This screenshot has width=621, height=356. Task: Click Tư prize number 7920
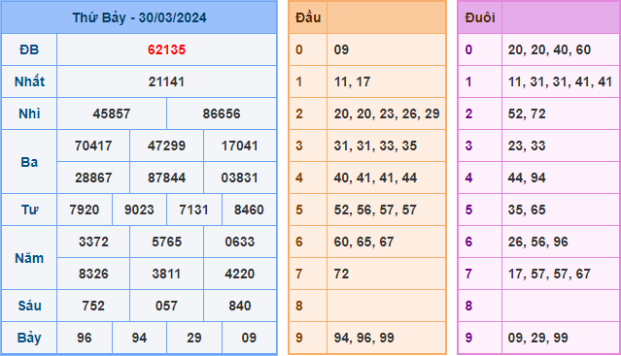(x=85, y=210)
